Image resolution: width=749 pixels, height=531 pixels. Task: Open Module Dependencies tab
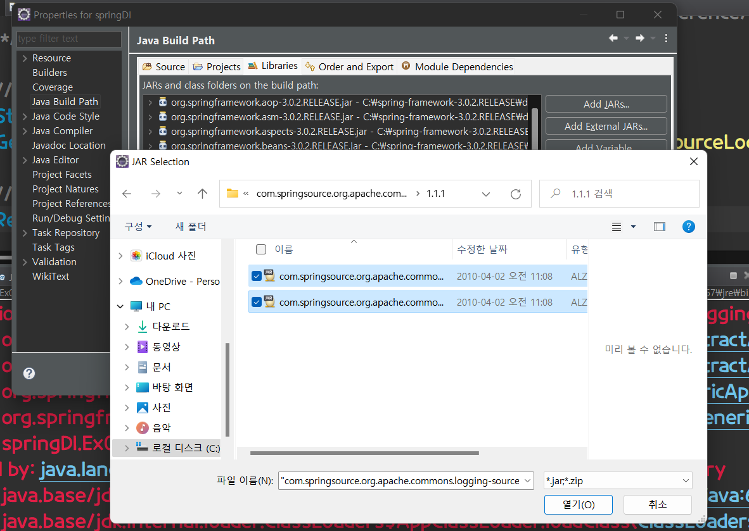click(x=457, y=67)
